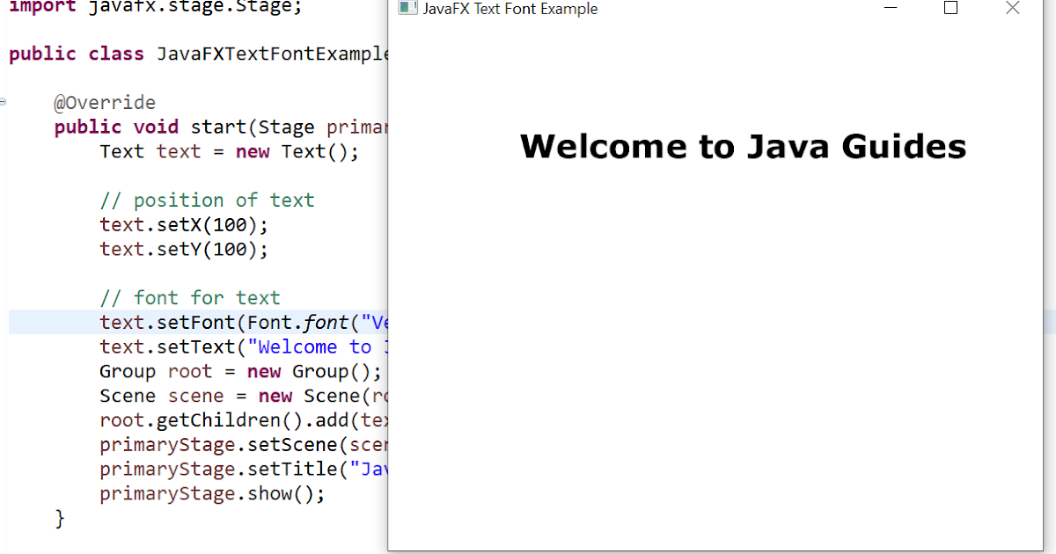Image resolution: width=1056 pixels, height=554 pixels.
Task: Click the text.setX(100) statement
Action: click(x=183, y=224)
